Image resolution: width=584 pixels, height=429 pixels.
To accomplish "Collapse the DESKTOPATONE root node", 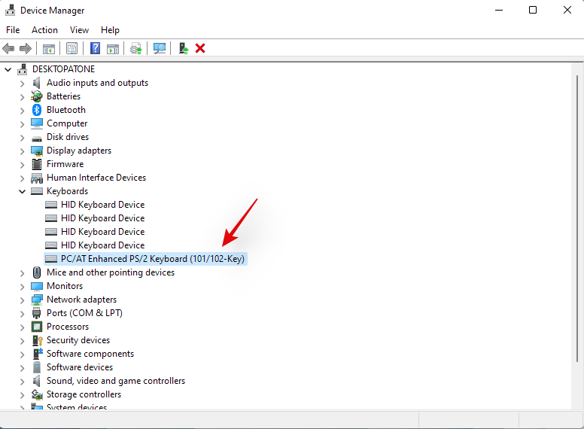I will click(x=8, y=69).
